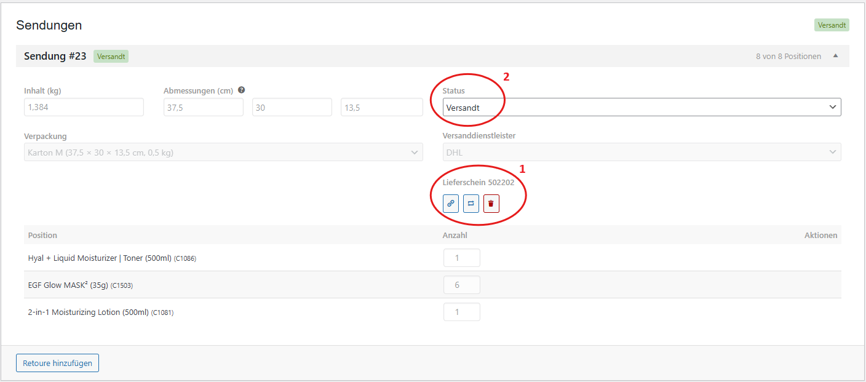Click the Inhalt (kg) weight field
866x382 pixels.
84,107
